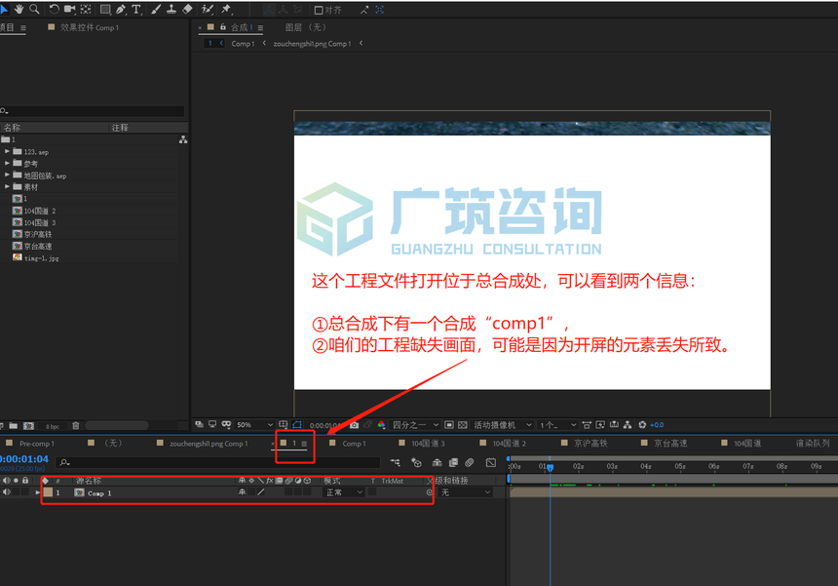The image size is (838, 586).
Task: Switch to the 效果控件 Comp 1 tab
Action: (90, 27)
